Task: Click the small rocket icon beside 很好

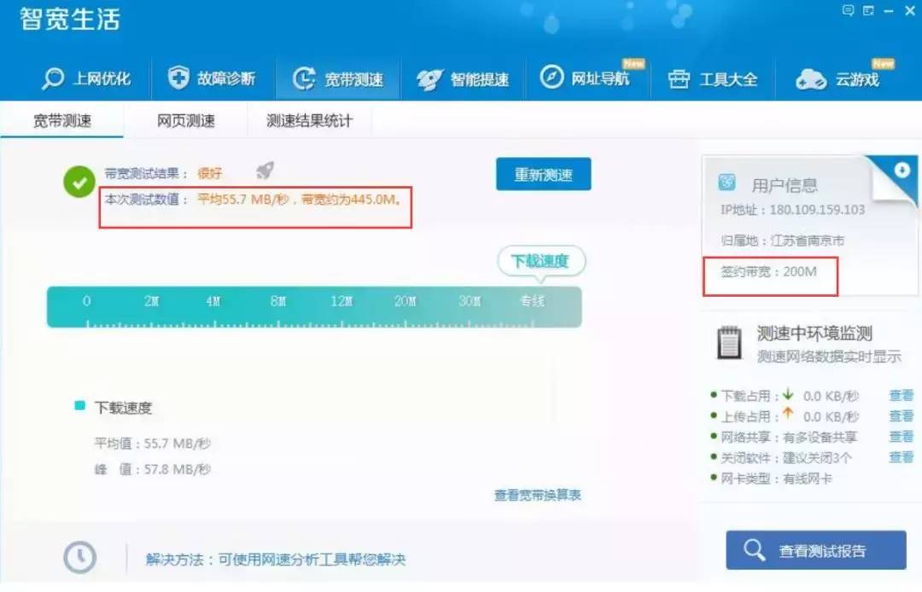Action: tap(266, 171)
